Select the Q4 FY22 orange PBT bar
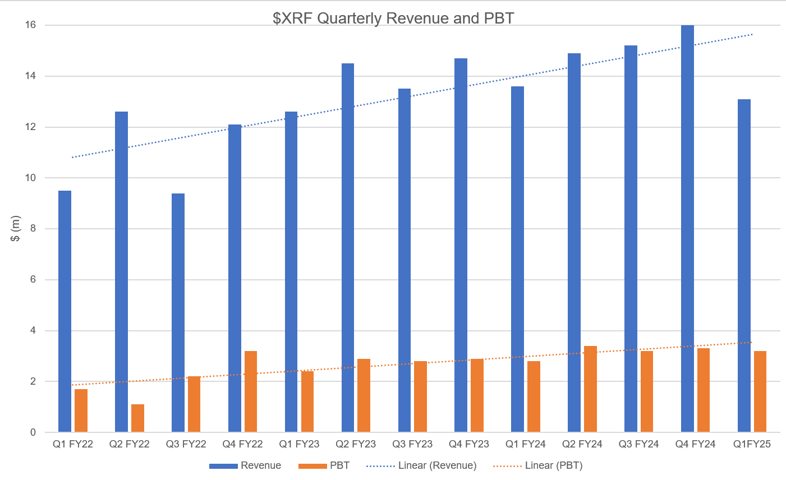Image resolution: width=786 pixels, height=480 pixels. (x=251, y=391)
